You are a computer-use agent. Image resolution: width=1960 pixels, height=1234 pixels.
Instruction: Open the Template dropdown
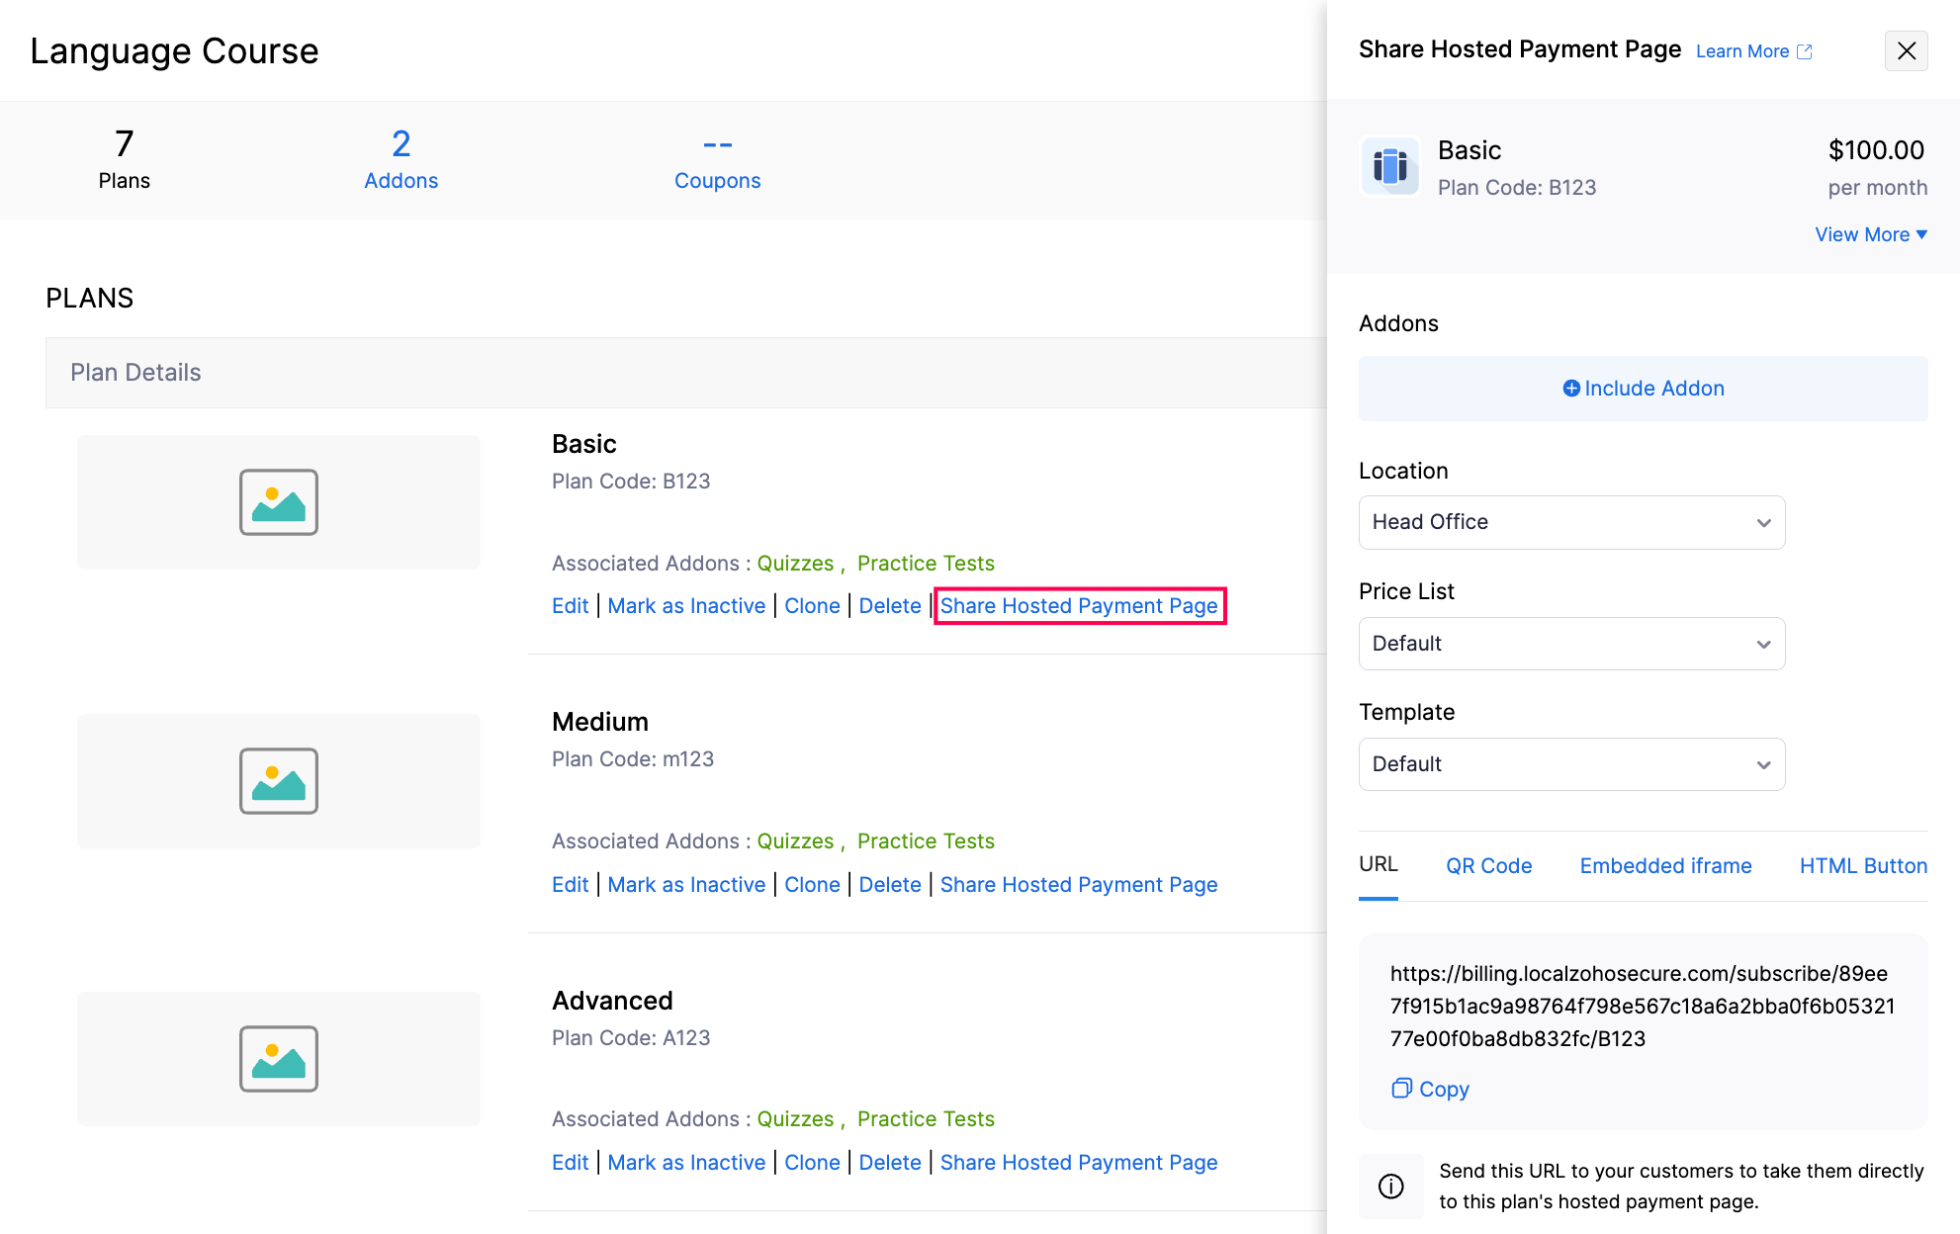[x=1571, y=764]
